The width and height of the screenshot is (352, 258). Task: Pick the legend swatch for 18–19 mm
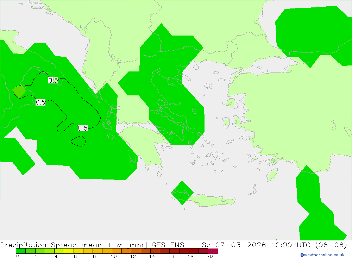click(x=194, y=251)
